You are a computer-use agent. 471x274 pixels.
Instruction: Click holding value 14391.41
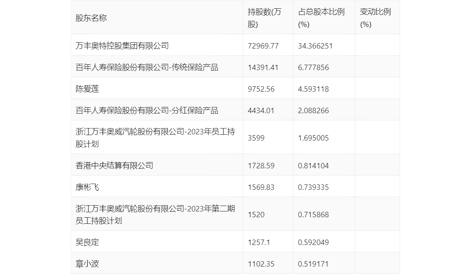pos(263,68)
